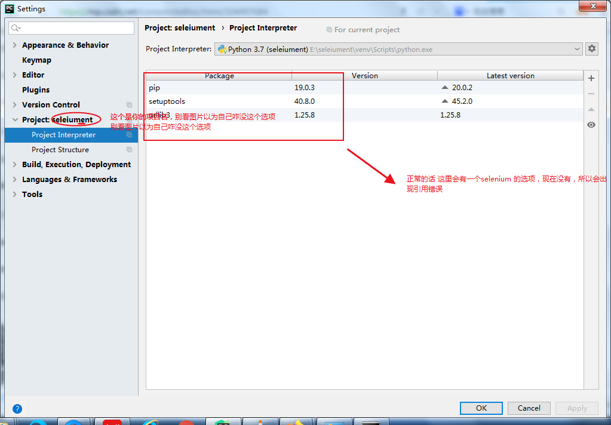The width and height of the screenshot is (611, 425).
Task: Click the magnifier icon in settings search
Action: coord(16,28)
